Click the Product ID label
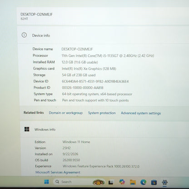Screen dimensions: 189x189 click(42, 88)
